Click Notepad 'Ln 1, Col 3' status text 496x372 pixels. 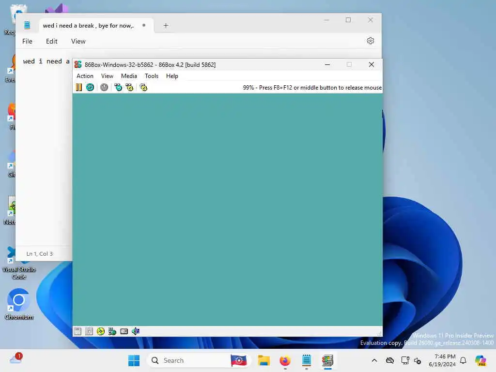pyautogui.click(x=40, y=254)
